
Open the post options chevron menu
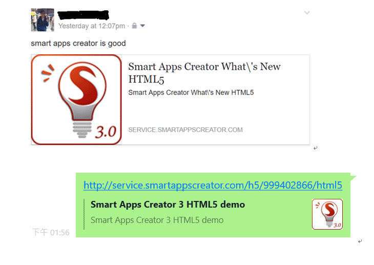point(307,13)
